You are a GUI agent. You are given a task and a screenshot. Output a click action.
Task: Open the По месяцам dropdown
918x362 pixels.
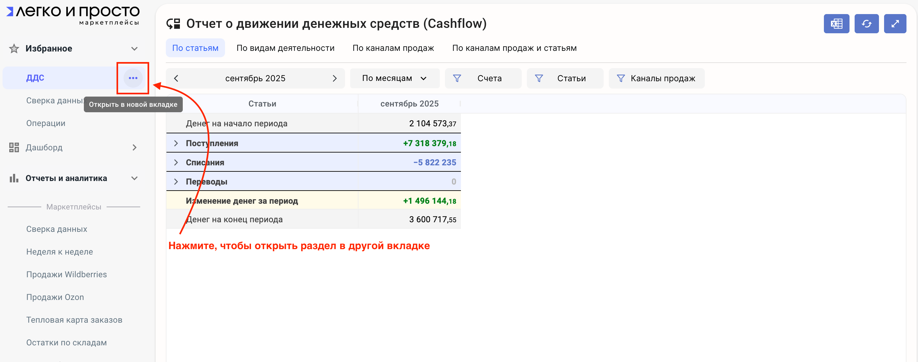[x=394, y=78]
